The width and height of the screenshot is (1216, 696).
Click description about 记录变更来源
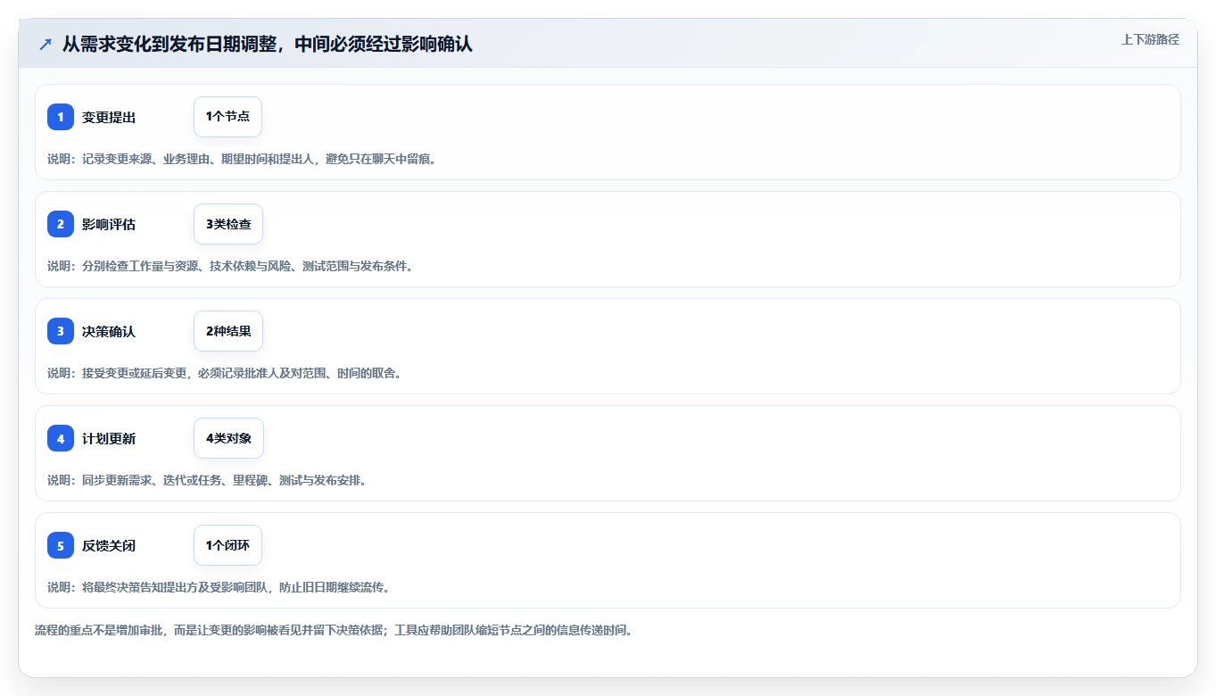pyautogui.click(x=244, y=159)
